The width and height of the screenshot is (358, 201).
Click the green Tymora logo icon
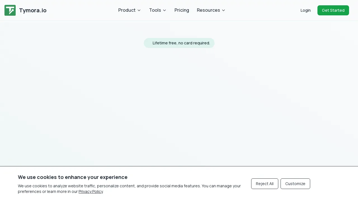pos(10,10)
